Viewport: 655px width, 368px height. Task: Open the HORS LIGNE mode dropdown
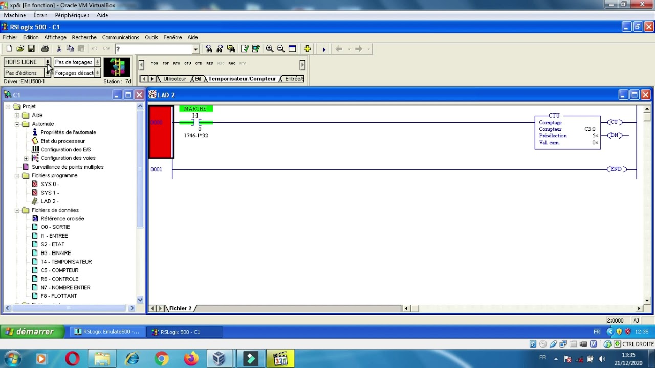point(48,62)
